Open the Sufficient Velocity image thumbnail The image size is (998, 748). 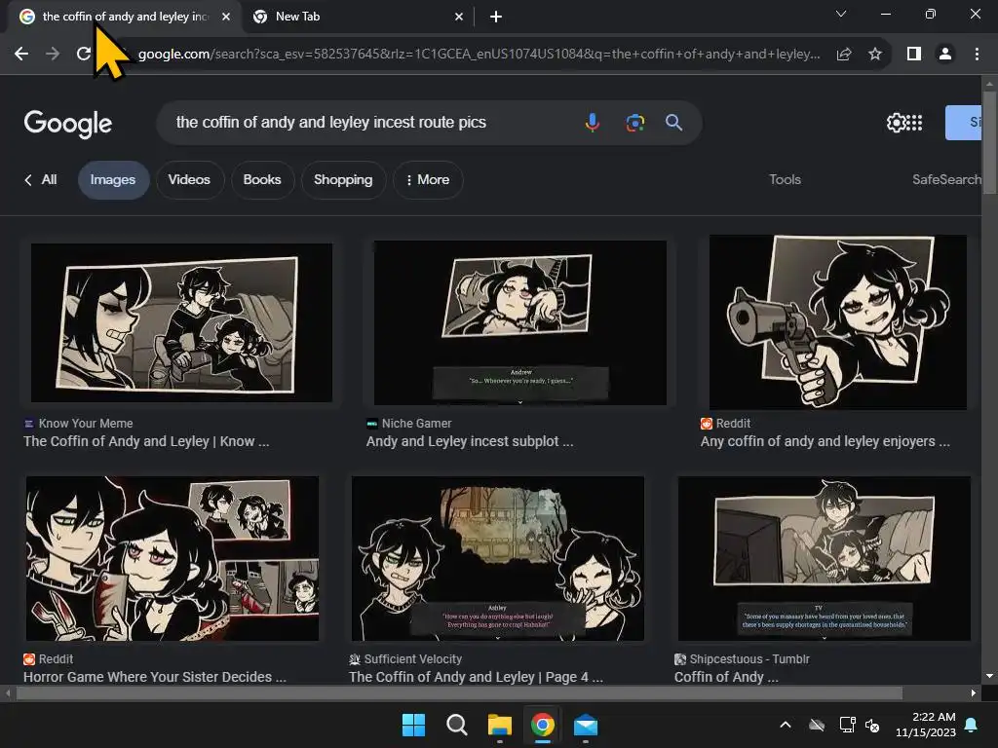point(498,558)
